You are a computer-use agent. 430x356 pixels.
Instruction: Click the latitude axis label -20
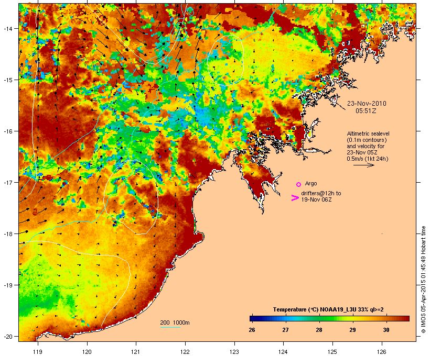(x=7, y=336)
